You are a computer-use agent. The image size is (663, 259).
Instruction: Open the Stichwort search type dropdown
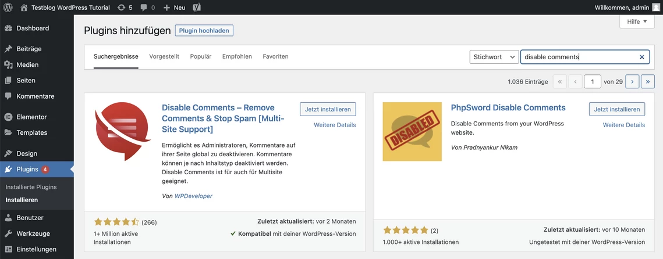pos(494,57)
